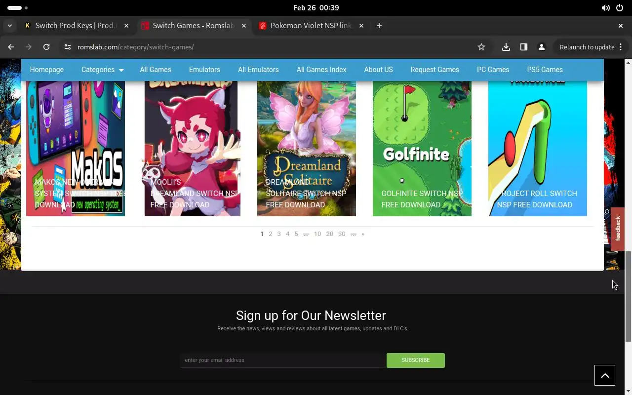Open the All Games menu item
Viewport: 632px width, 395px height.
pyautogui.click(x=156, y=70)
